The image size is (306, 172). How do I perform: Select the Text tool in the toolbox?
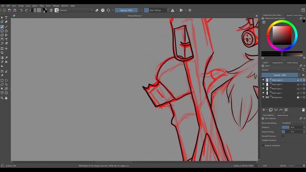coord(6,18)
